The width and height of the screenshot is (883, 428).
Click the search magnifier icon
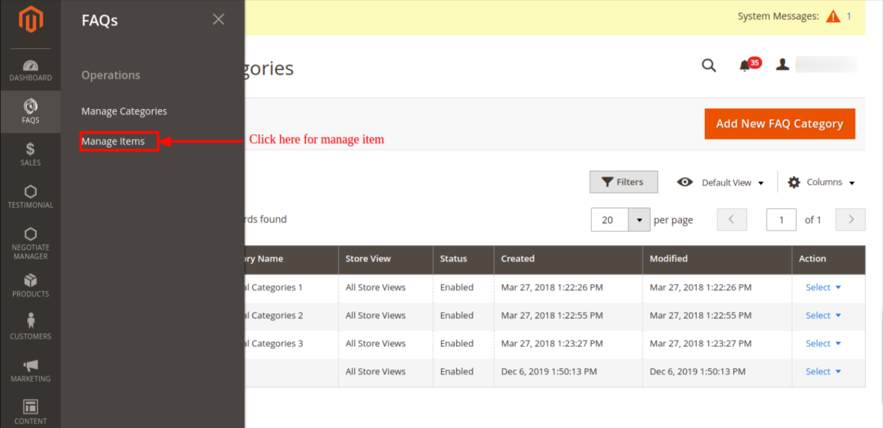click(708, 65)
